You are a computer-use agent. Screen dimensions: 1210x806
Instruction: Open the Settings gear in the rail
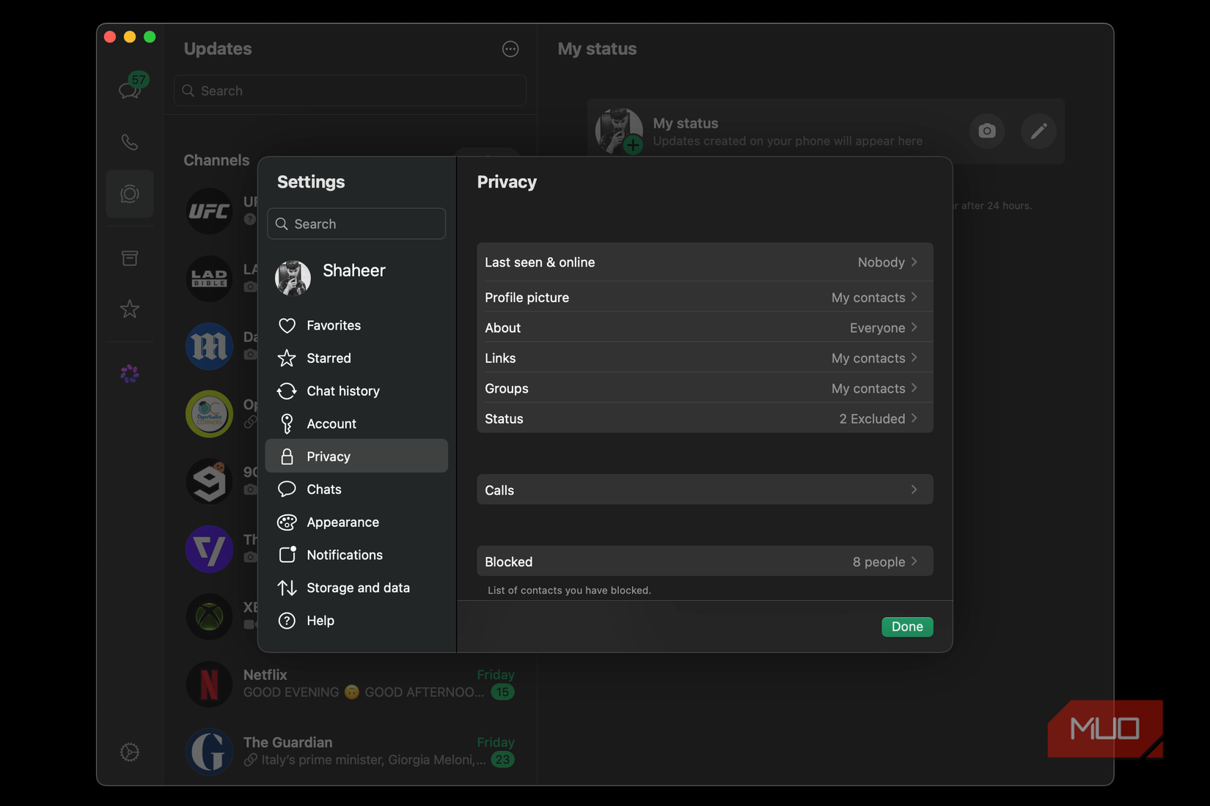[130, 752]
